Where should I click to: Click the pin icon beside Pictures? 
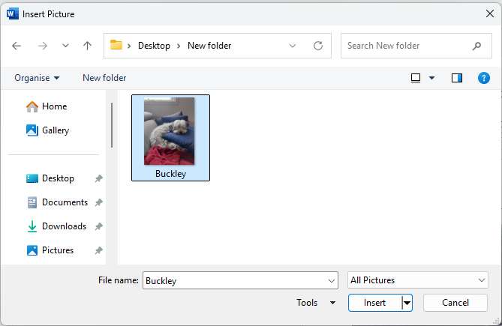coord(98,250)
